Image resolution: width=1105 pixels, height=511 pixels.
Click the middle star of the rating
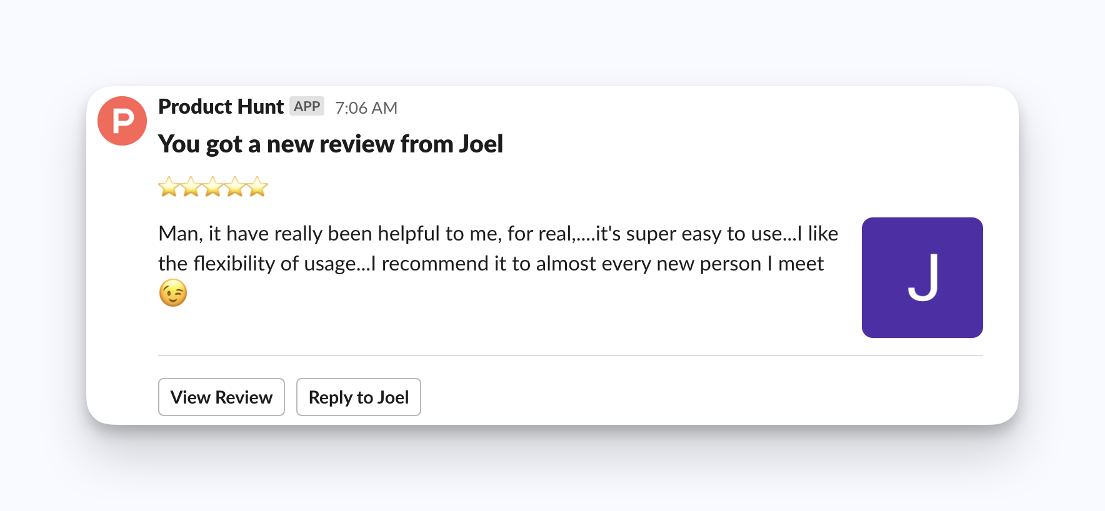(x=212, y=187)
